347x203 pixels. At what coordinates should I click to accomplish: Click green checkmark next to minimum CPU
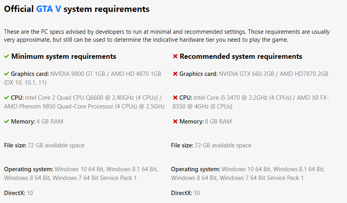6,98
